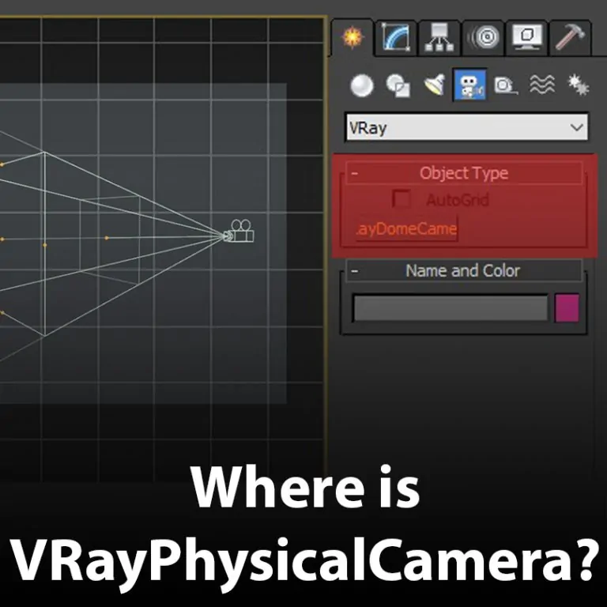Click the object name input field

pos(450,308)
